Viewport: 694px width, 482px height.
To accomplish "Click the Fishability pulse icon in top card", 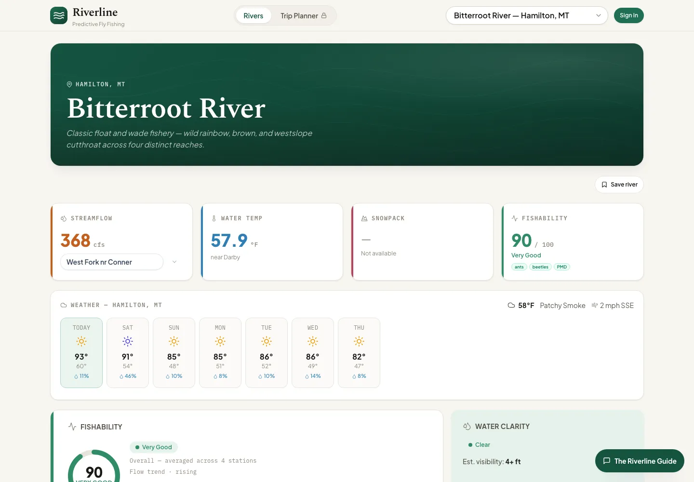I will 515,218.
